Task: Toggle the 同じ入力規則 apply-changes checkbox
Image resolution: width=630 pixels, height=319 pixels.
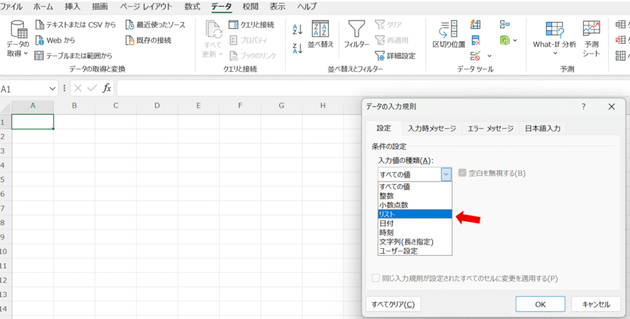Action: 376,278
